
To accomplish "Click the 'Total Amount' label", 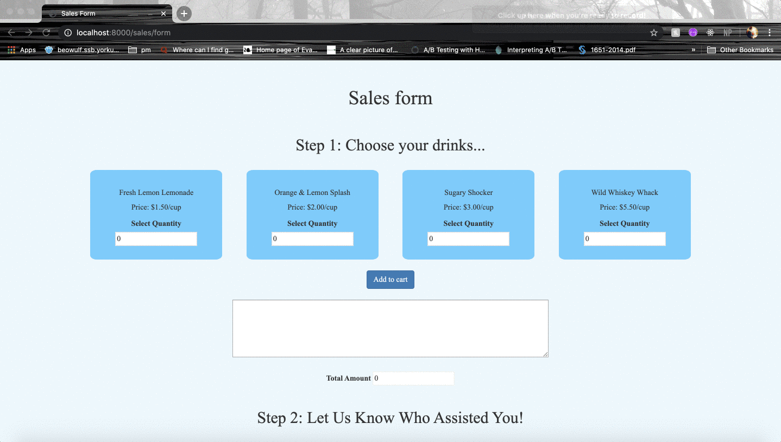I will tap(349, 378).
